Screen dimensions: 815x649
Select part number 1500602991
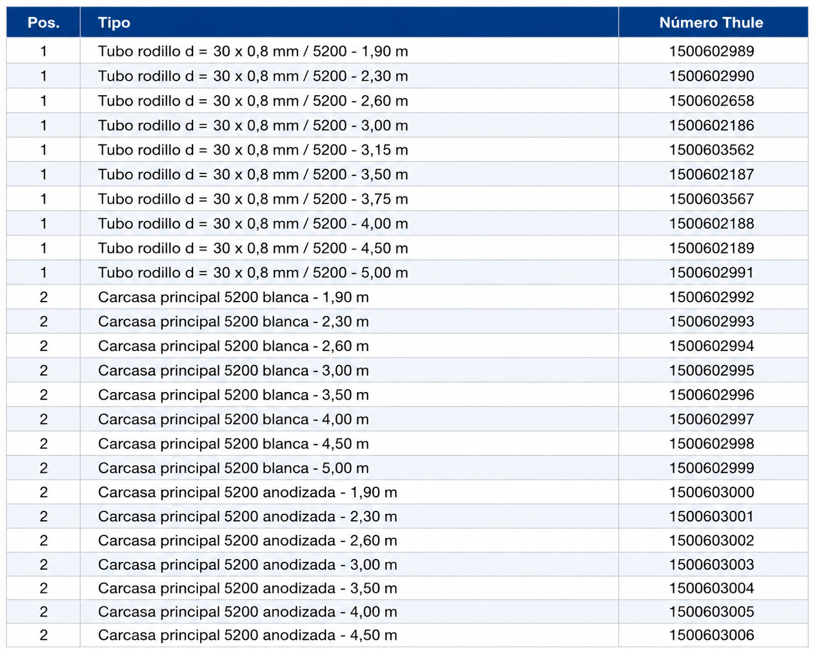pos(712,273)
